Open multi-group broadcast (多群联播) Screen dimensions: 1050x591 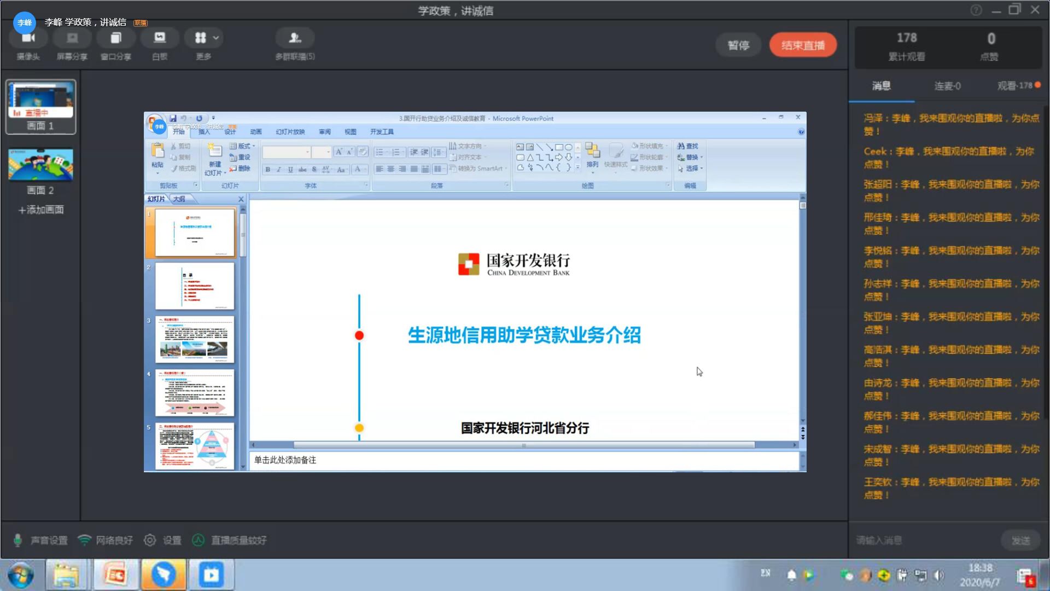(x=295, y=38)
